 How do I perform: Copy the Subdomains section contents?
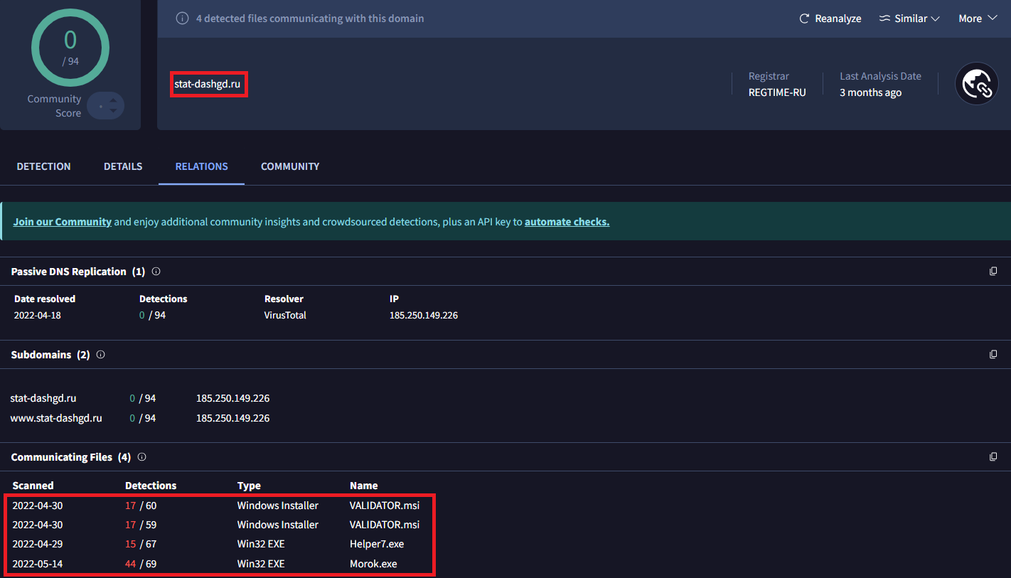(993, 354)
